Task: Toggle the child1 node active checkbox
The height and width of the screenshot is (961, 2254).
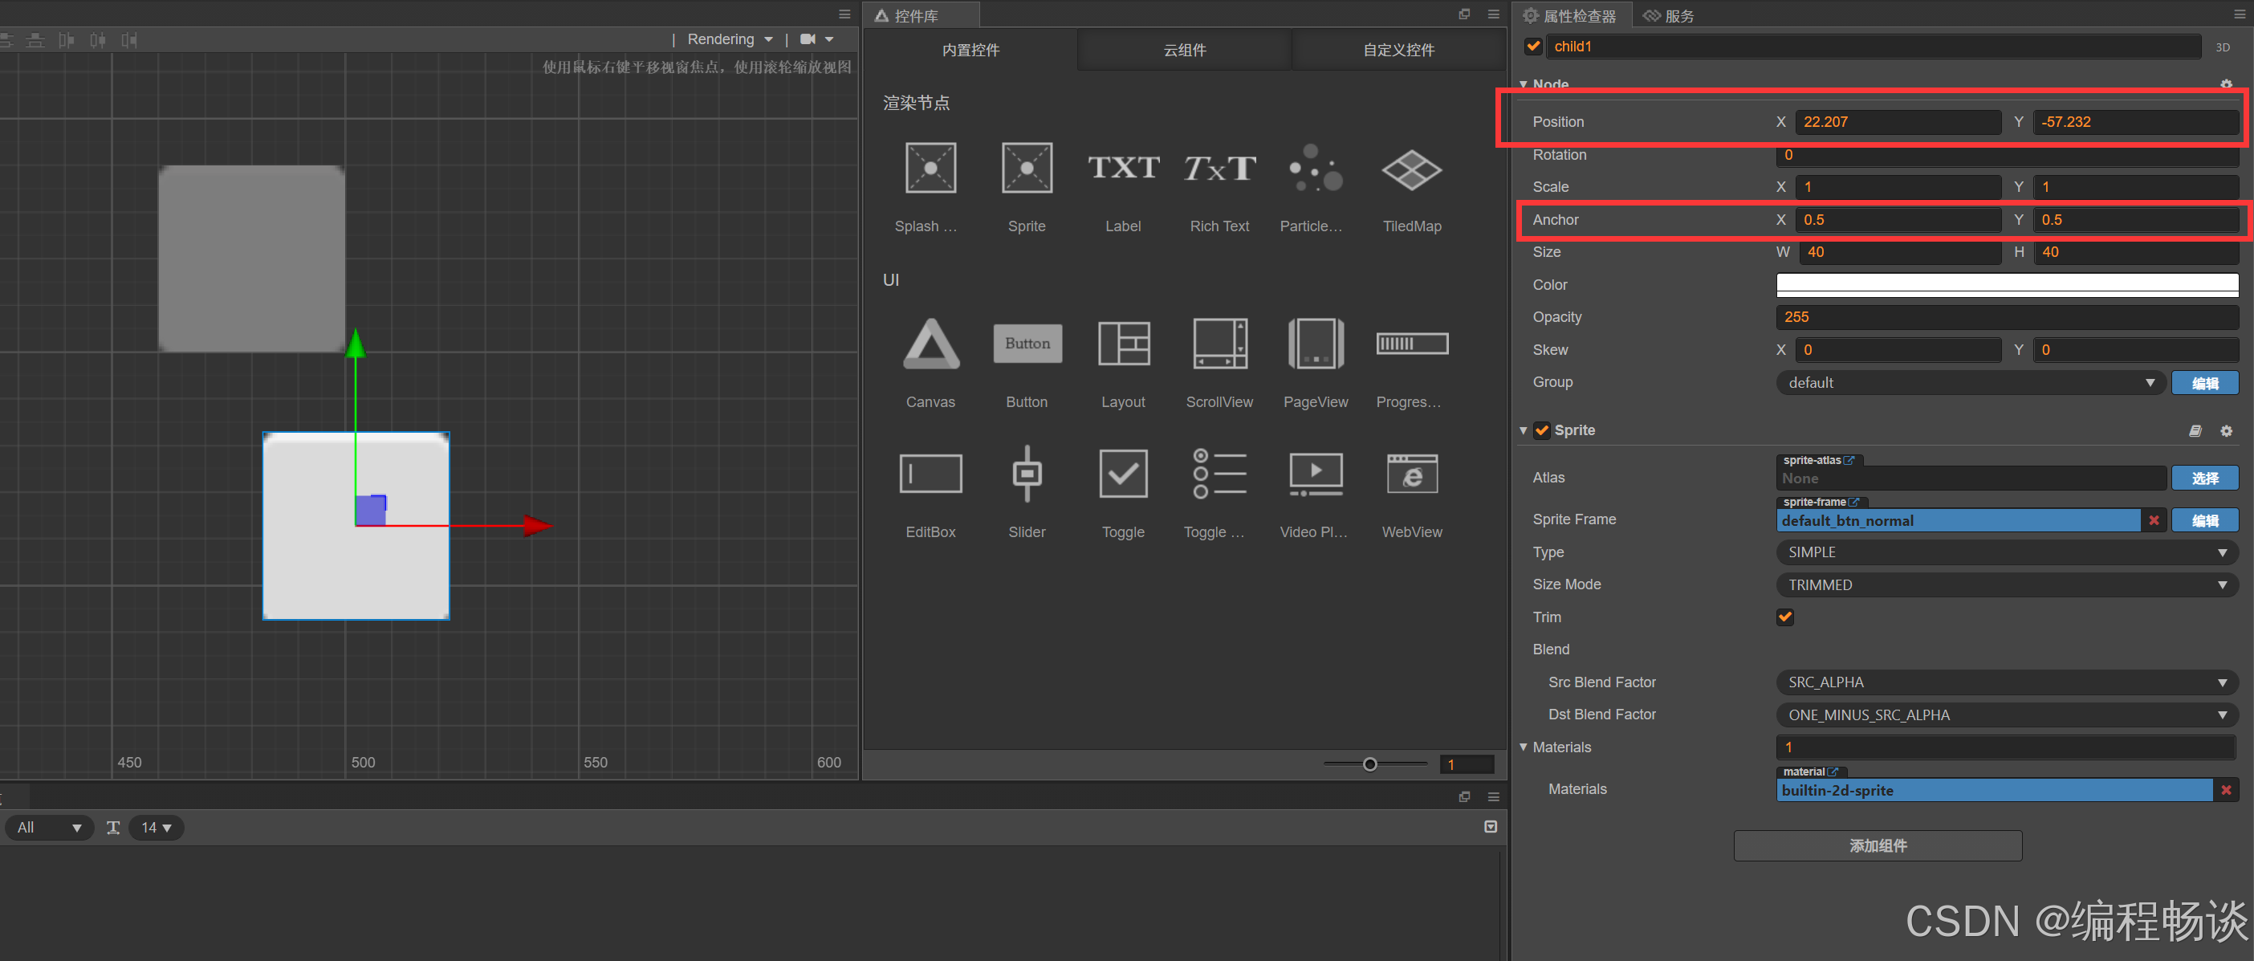Action: coord(1533,47)
